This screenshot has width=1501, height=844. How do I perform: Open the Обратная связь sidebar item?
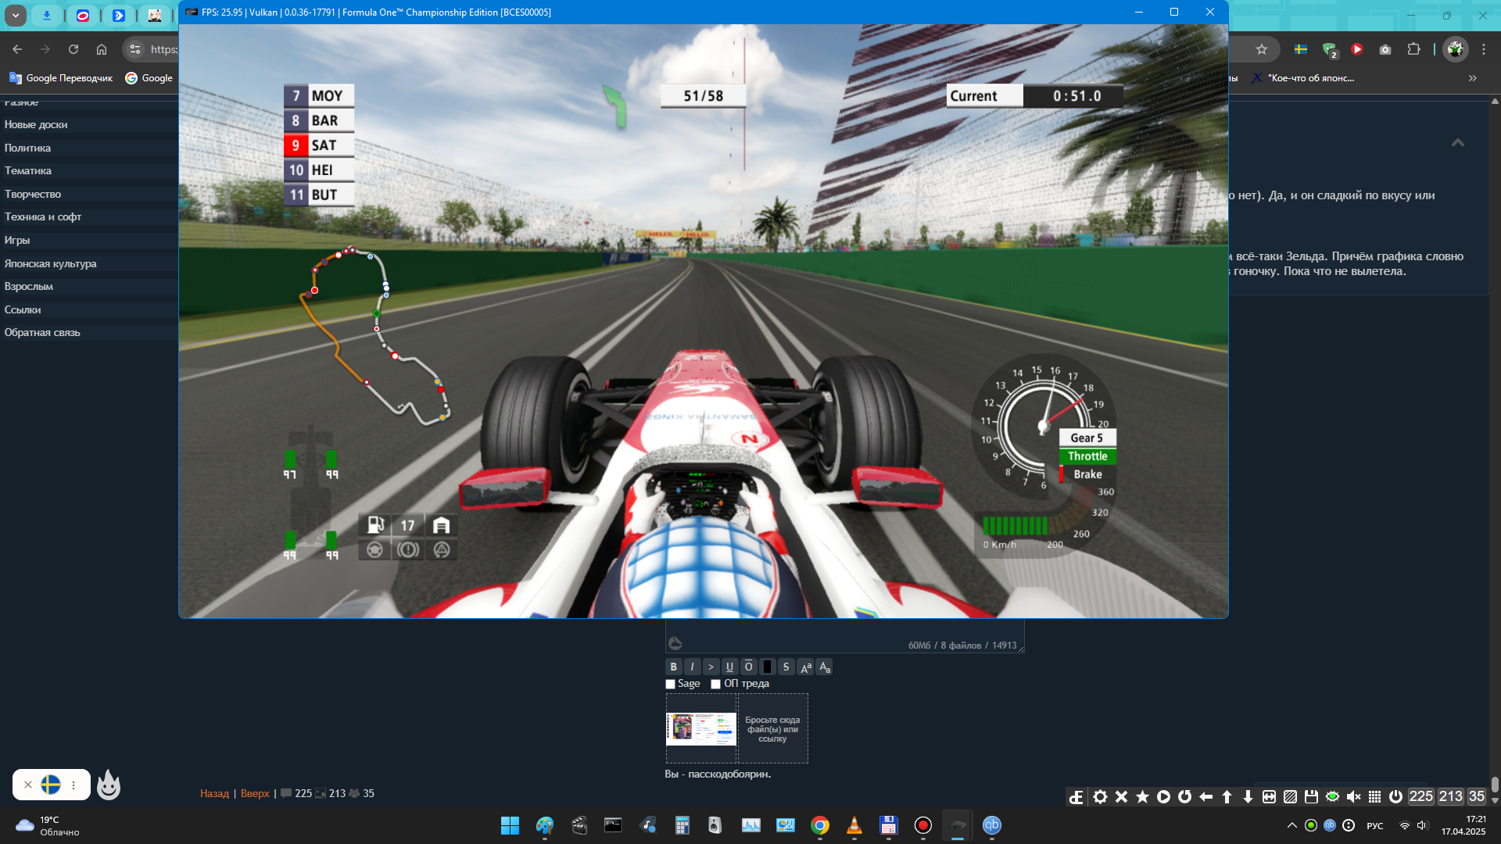click(x=42, y=332)
